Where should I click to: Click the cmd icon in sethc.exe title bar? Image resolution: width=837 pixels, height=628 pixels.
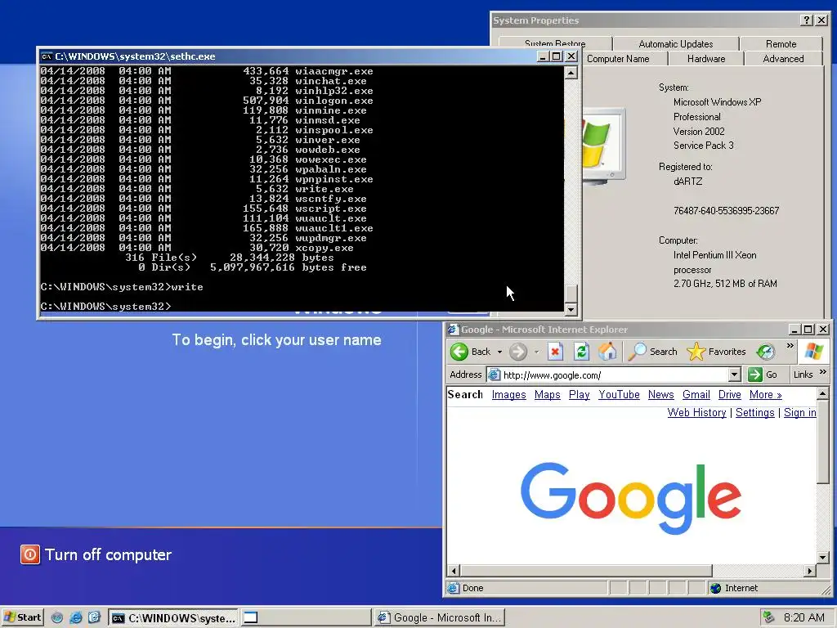[47, 56]
